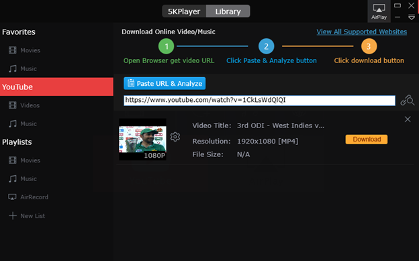Image resolution: width=419 pixels, height=261 pixels.
Task: Open the AirPlay icon
Action: pos(379,11)
